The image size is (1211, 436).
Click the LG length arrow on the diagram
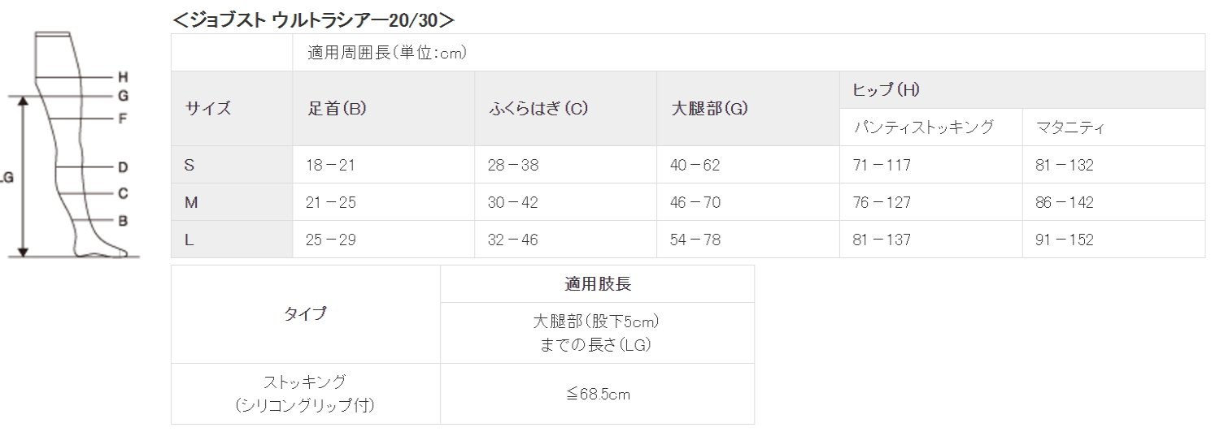point(24,175)
